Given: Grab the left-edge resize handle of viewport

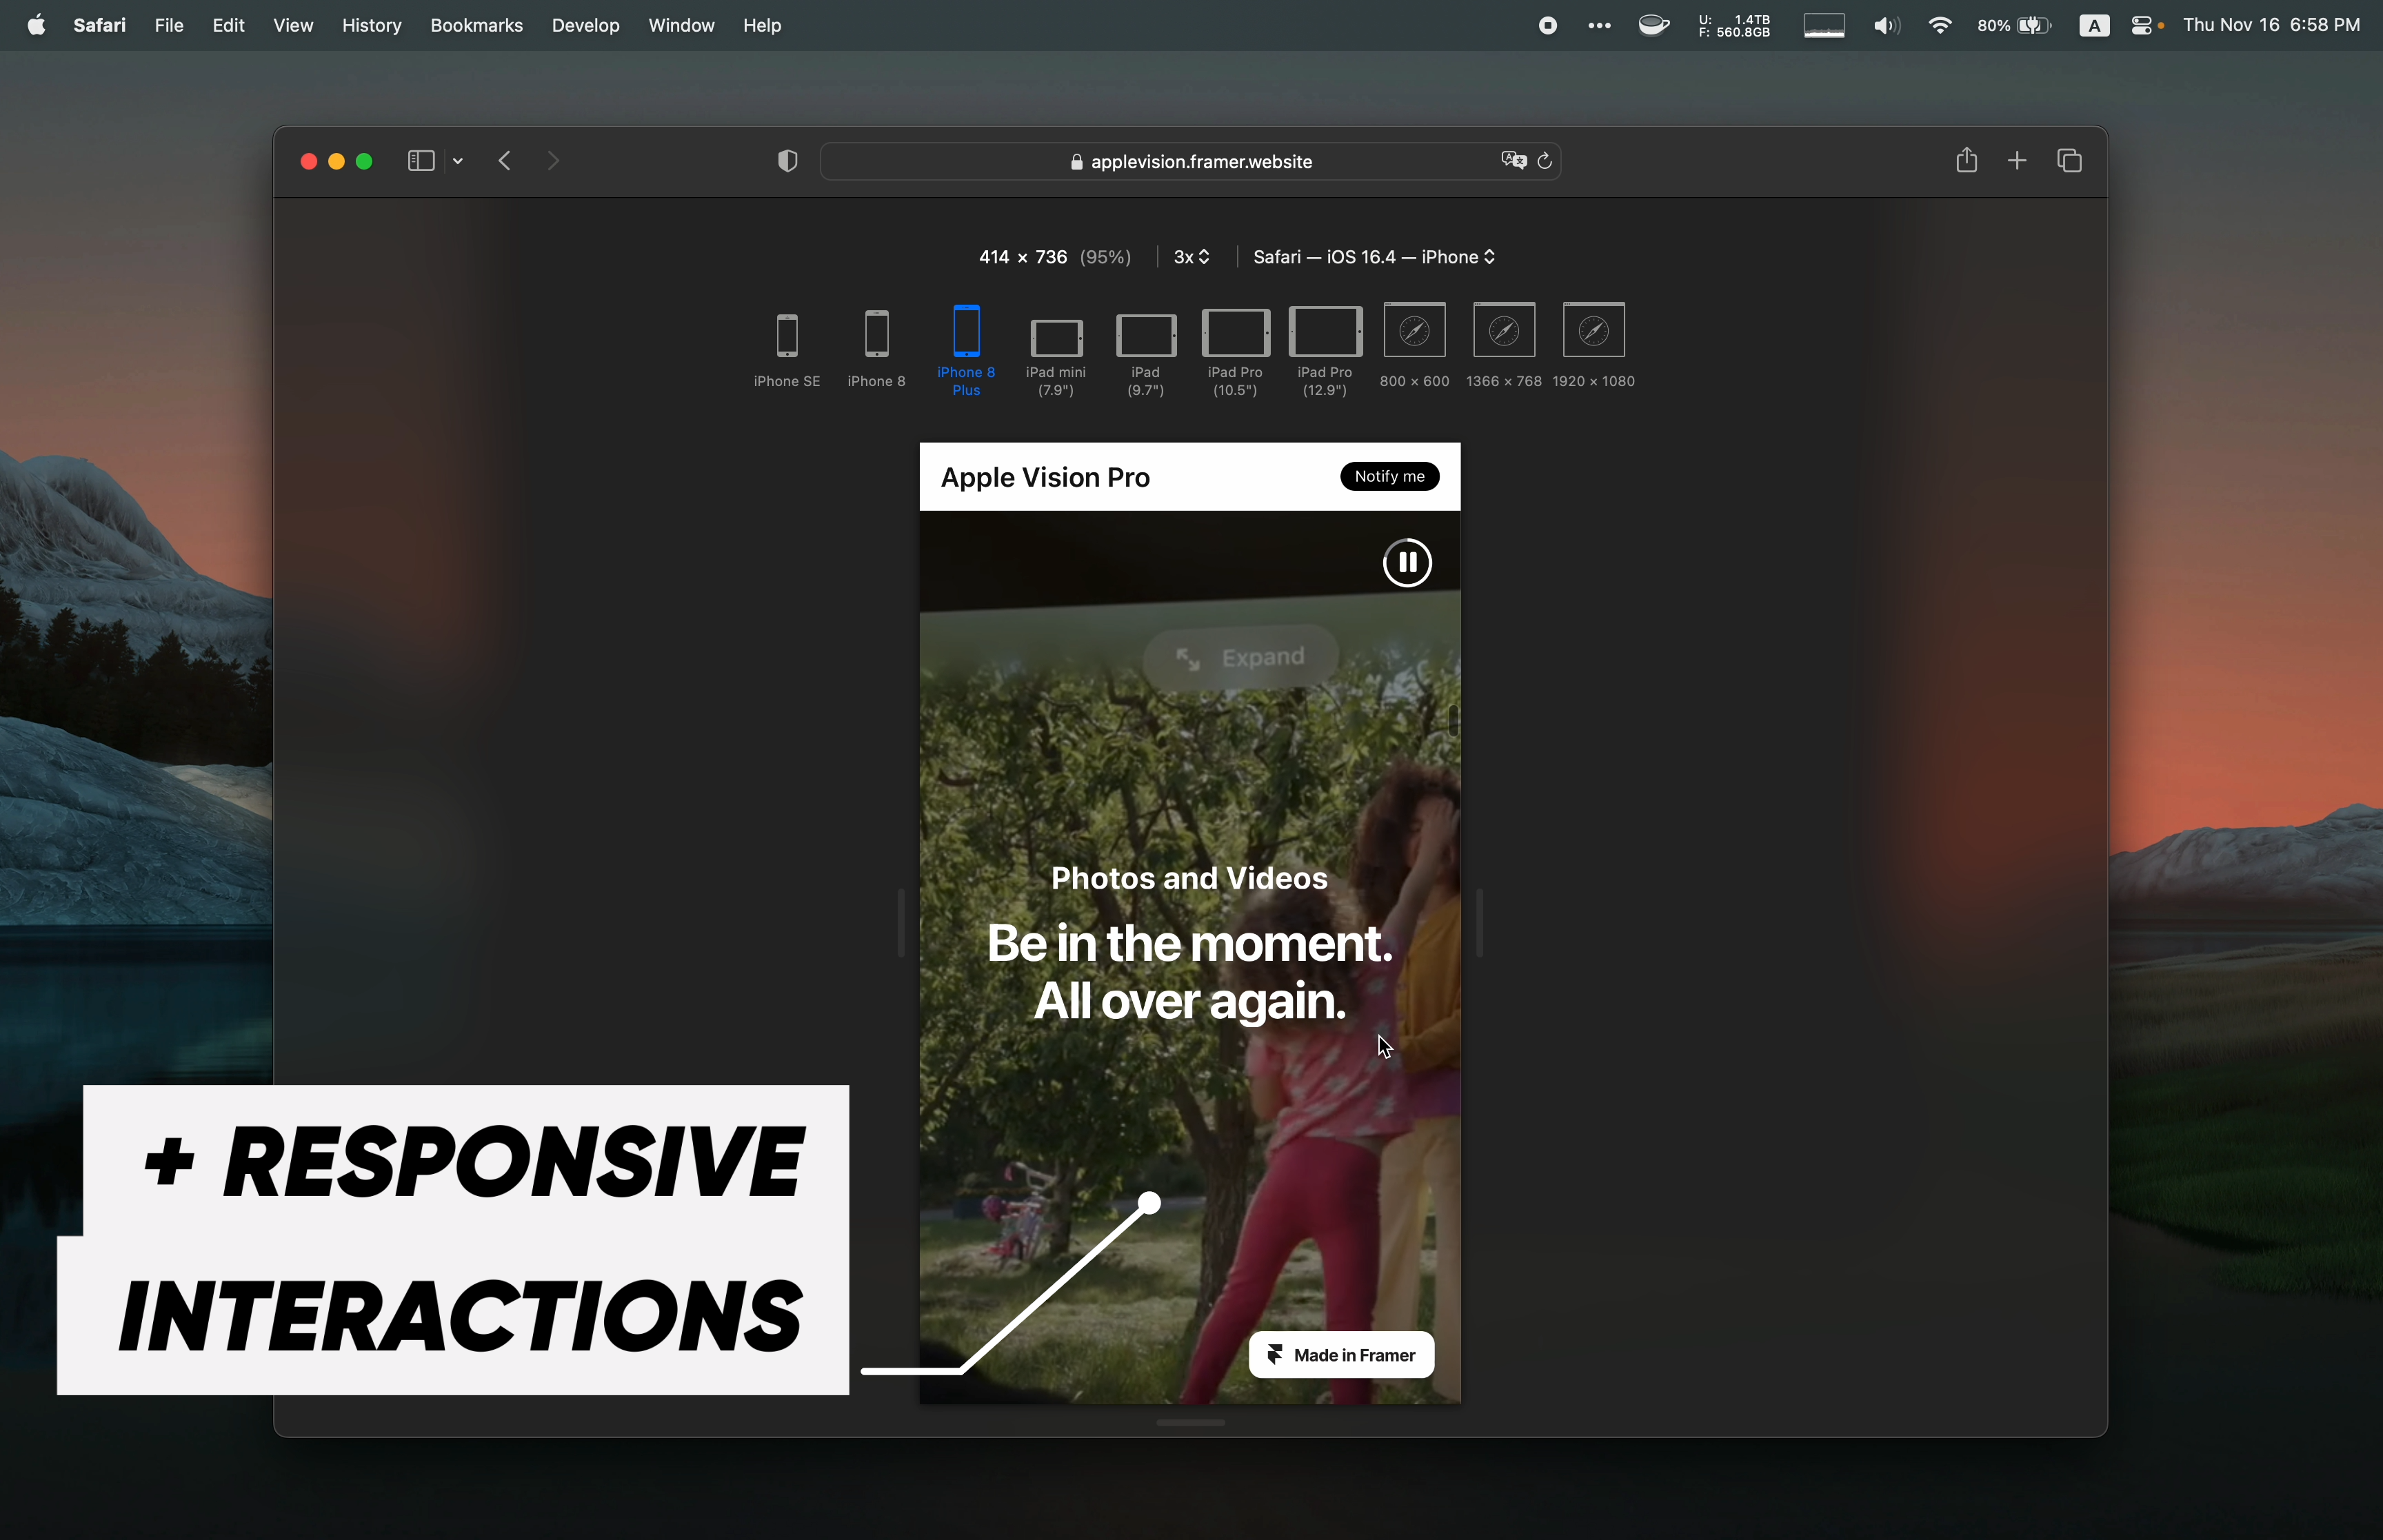Looking at the screenshot, I should coord(901,923).
